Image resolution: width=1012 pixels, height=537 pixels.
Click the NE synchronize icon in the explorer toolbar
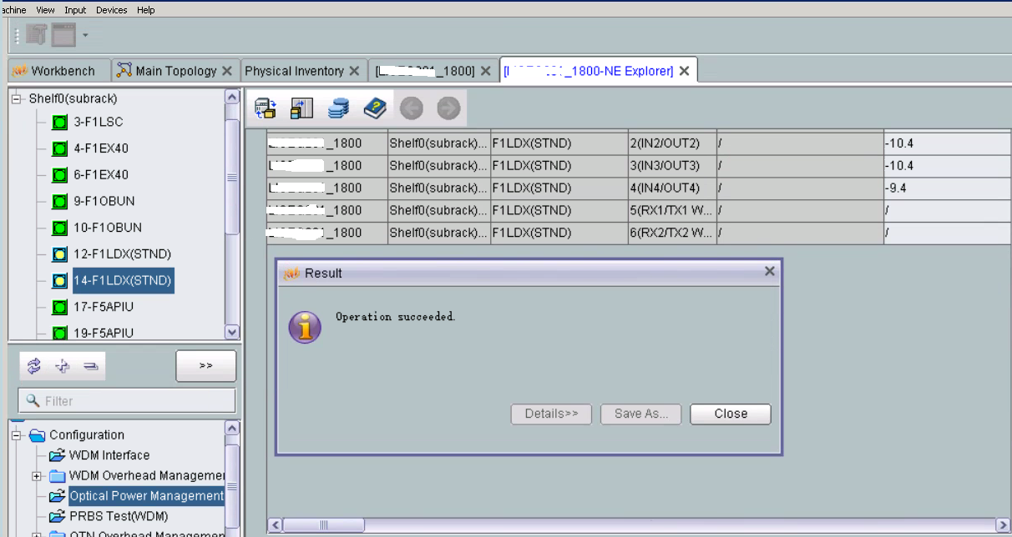[x=266, y=108]
